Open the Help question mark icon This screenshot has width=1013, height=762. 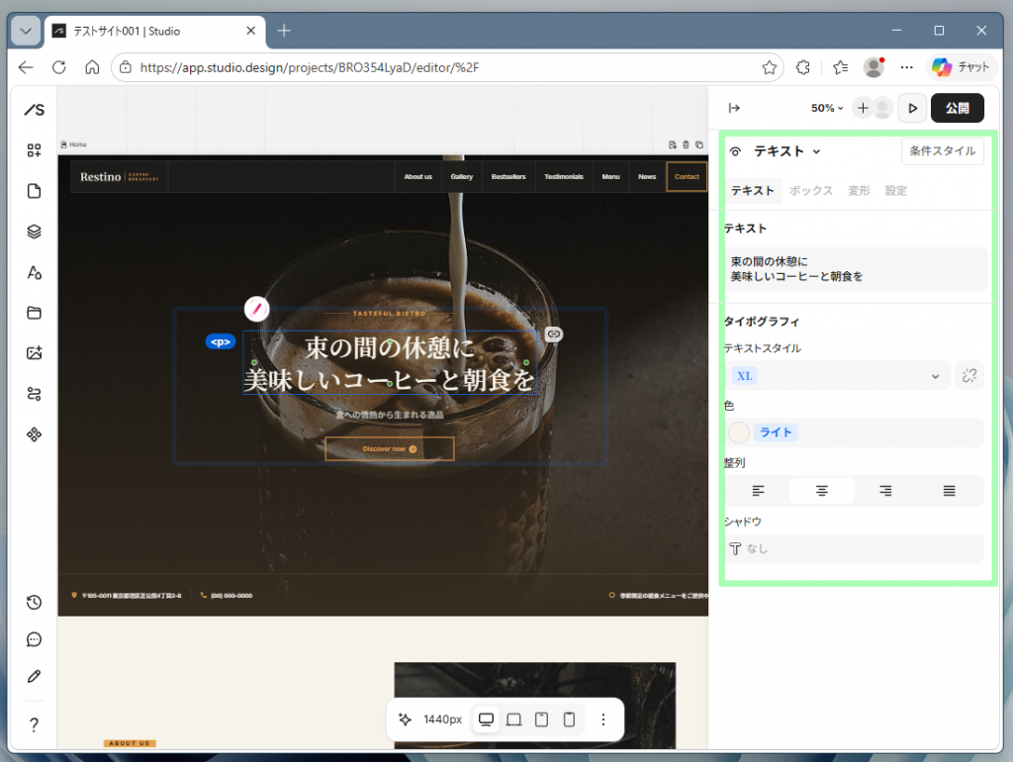pyautogui.click(x=35, y=724)
